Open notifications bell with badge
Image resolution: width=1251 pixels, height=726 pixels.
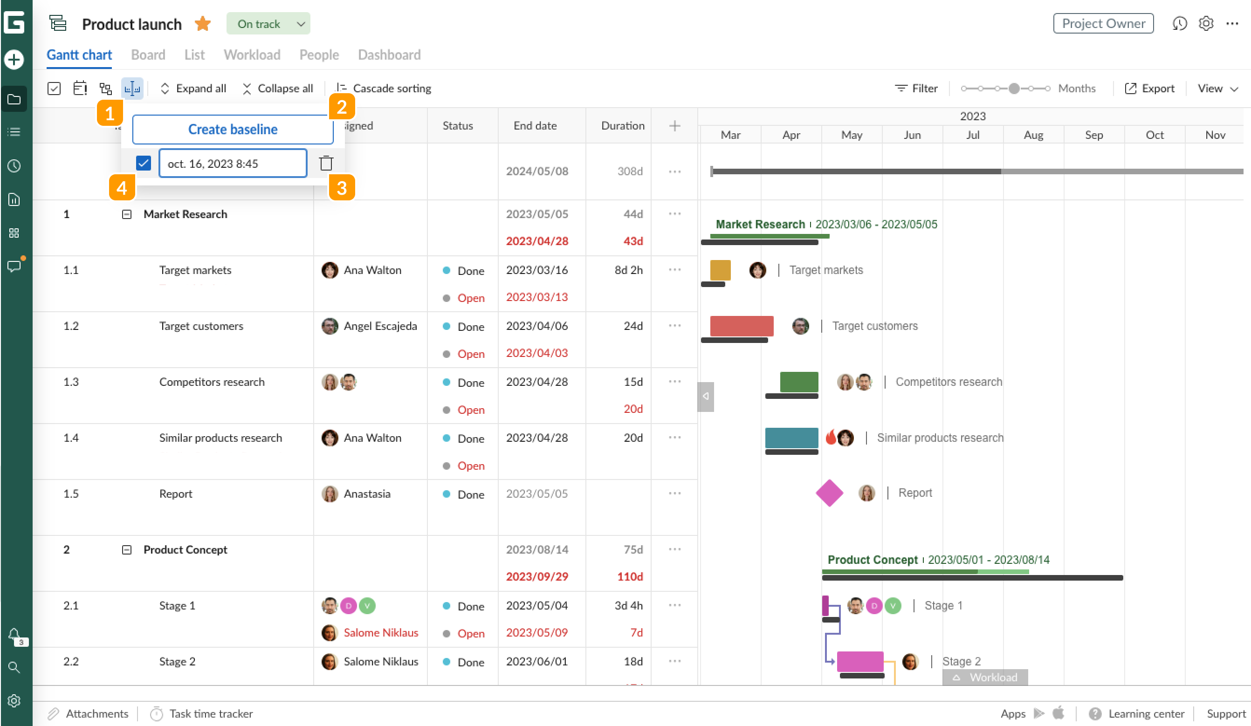14,634
